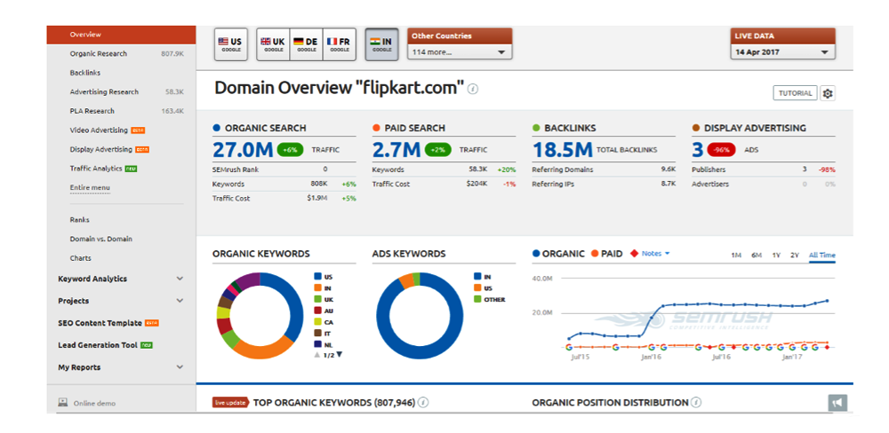889x433 pixels.
Task: Open Charts link in sidebar
Action: tap(81, 258)
